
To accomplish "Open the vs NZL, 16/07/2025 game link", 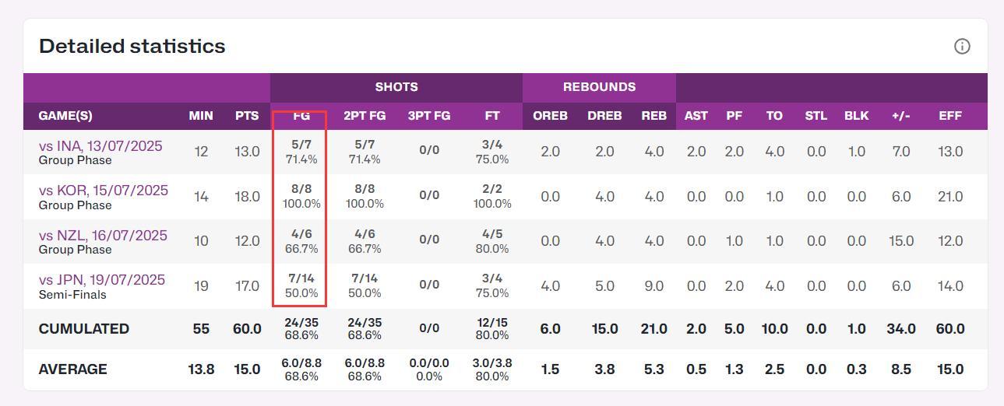I will click(x=103, y=236).
